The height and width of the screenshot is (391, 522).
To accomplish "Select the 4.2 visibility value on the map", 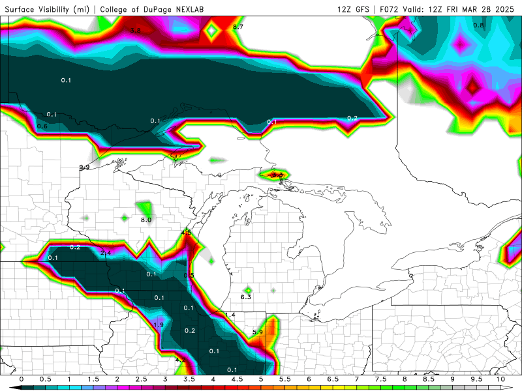I will (181, 360).
